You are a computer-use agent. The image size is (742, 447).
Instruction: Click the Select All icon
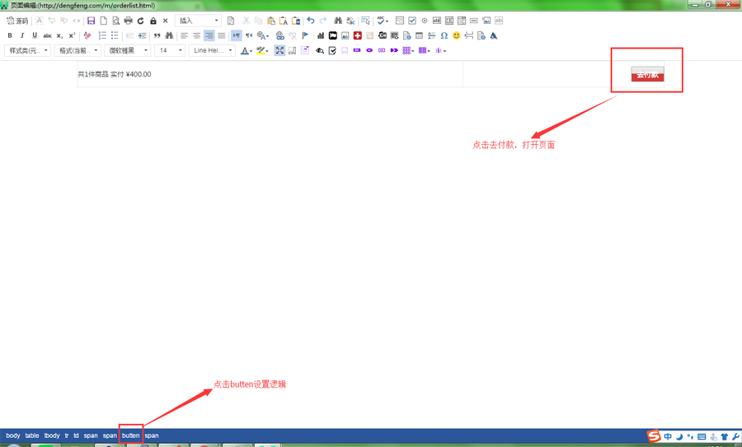(x=365, y=21)
